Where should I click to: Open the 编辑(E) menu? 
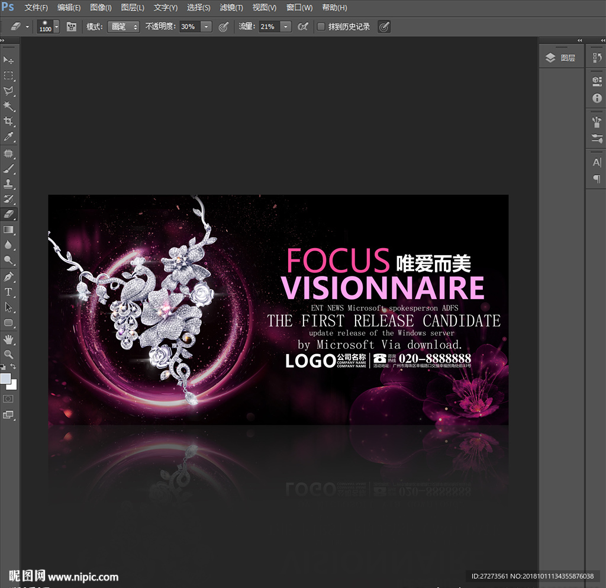click(x=69, y=8)
